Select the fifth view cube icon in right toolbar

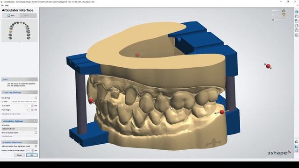point(297,30)
